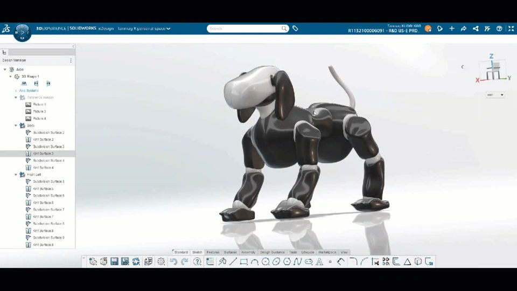
Task: Switch to the Assembly tab
Action: coord(248,252)
